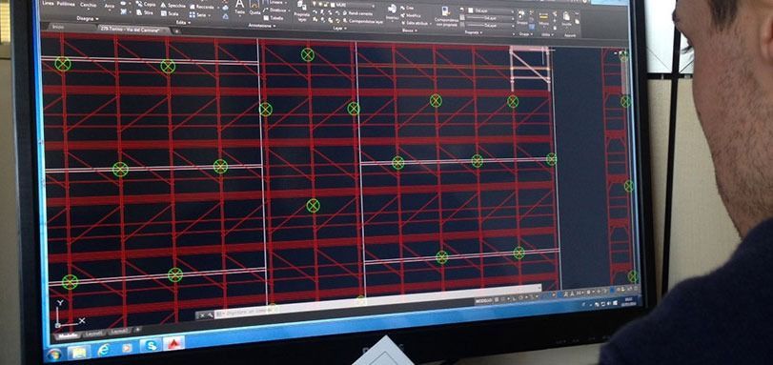Image resolution: width=773 pixels, height=365 pixels.
Task: Click the Copia command
Action: coord(146,4)
